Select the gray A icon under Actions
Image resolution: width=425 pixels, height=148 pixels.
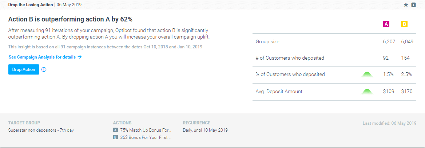pyautogui.click(x=115, y=130)
